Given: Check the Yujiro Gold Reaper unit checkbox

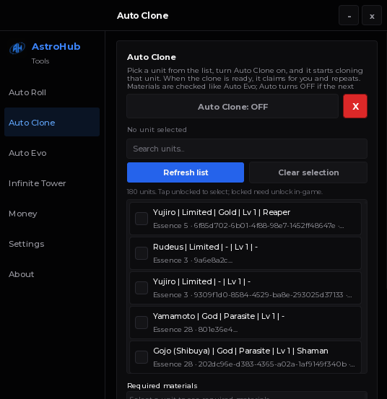Looking at the screenshot, I should tap(142, 219).
